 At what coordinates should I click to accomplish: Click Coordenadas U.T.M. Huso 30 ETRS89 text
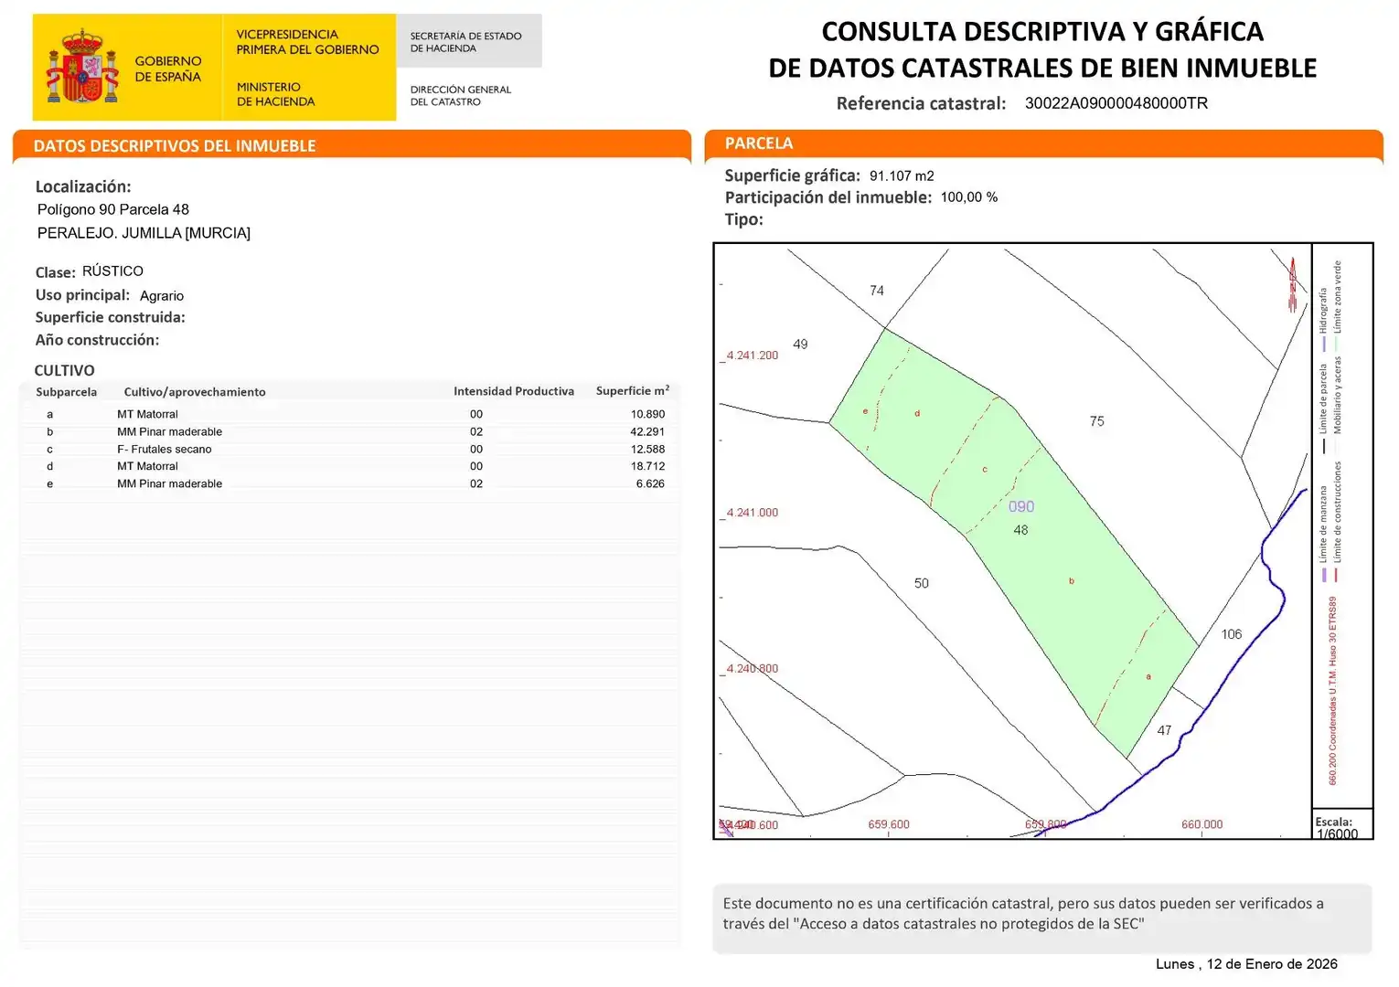pyautogui.click(x=1332, y=691)
